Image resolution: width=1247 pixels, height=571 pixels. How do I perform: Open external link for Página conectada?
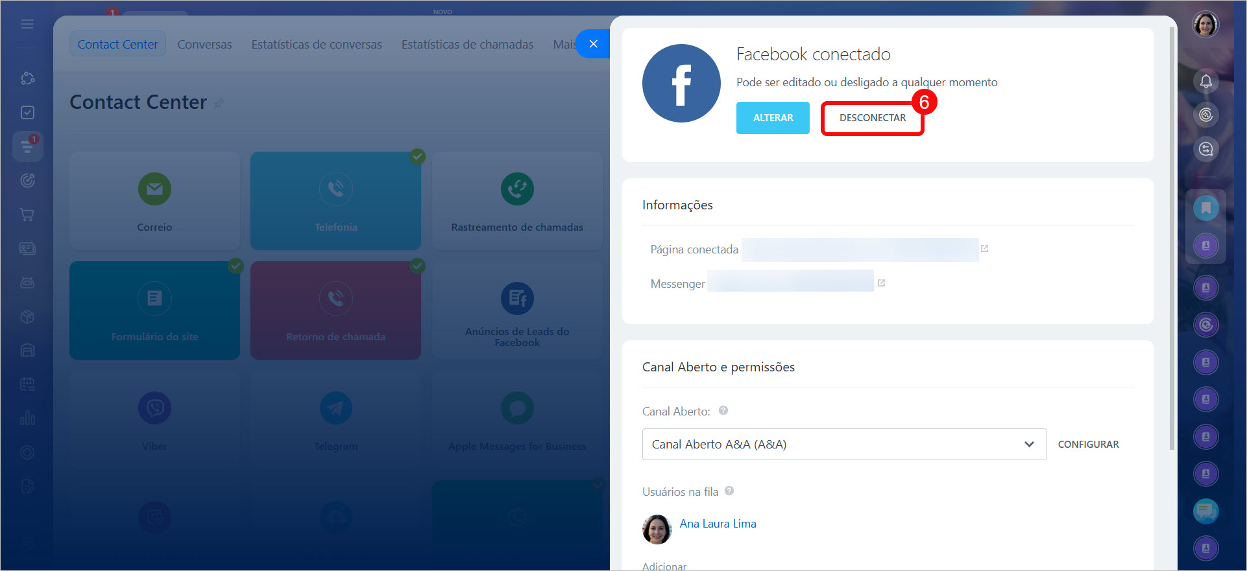tap(984, 249)
